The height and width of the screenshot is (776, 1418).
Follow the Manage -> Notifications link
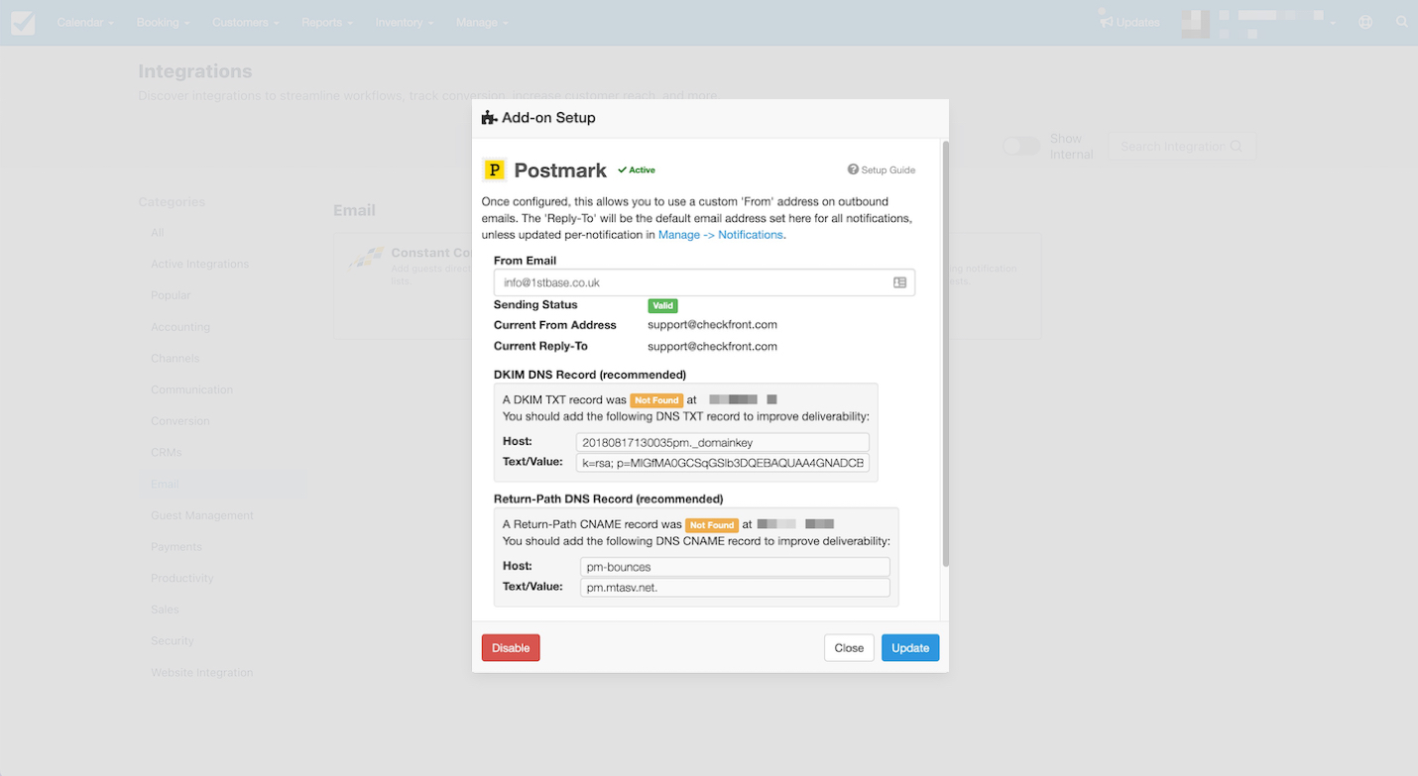pyautogui.click(x=721, y=235)
